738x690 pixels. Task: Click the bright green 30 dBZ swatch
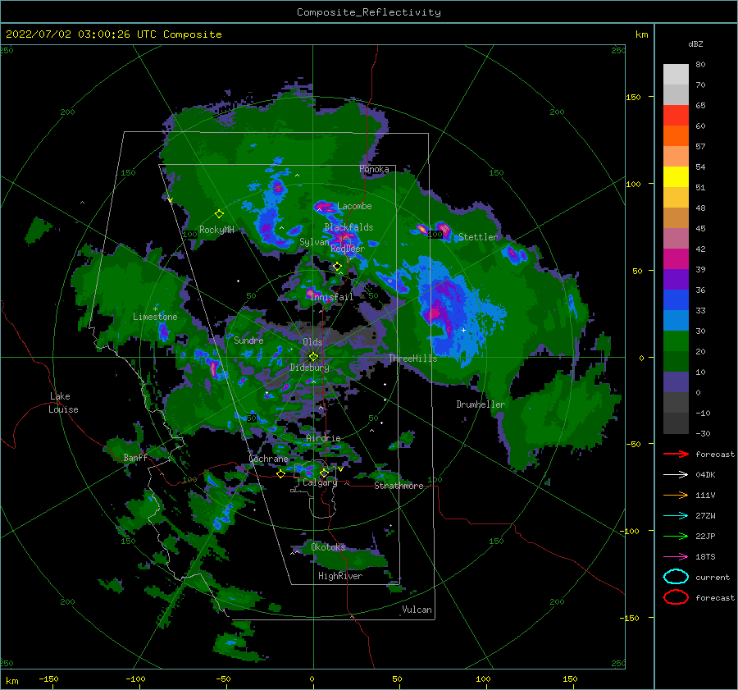point(676,341)
